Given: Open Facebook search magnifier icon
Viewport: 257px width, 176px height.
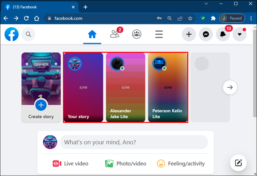Looking at the screenshot, I should [x=28, y=34].
